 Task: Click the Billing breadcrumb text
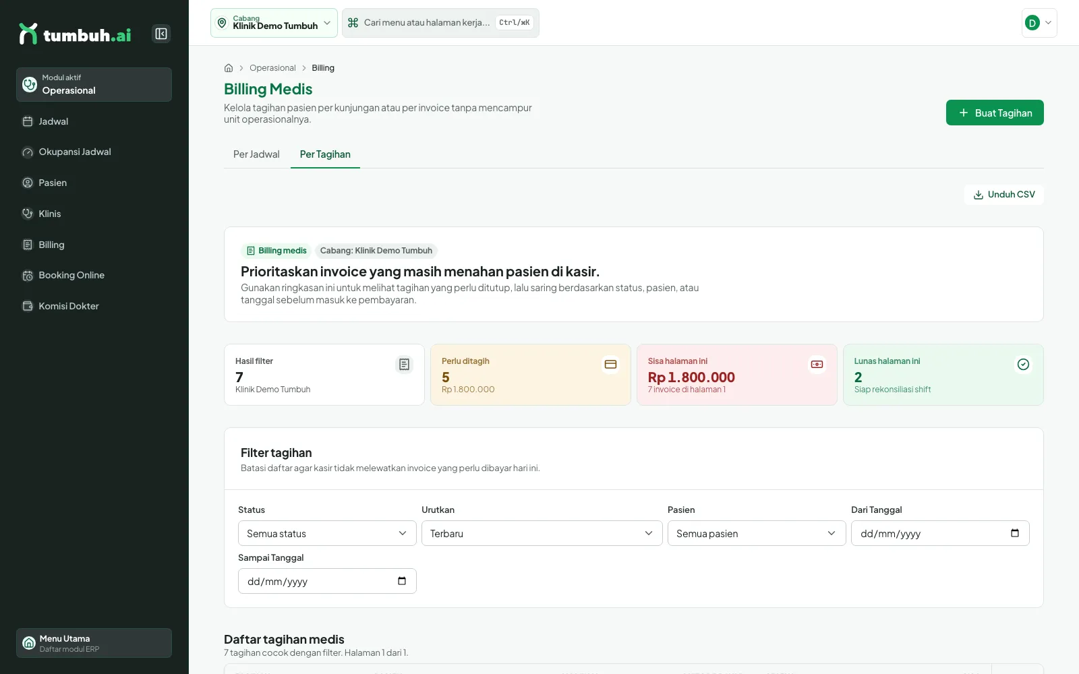click(323, 68)
